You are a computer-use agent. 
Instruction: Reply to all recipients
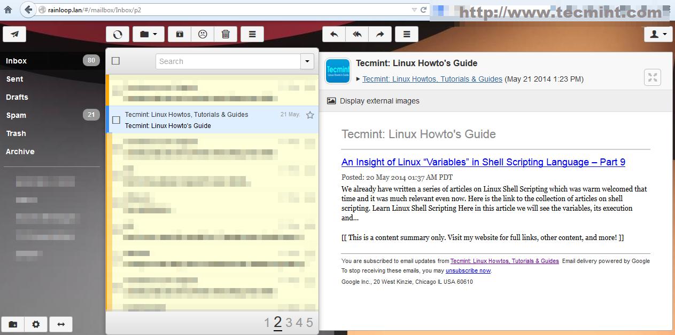click(357, 34)
